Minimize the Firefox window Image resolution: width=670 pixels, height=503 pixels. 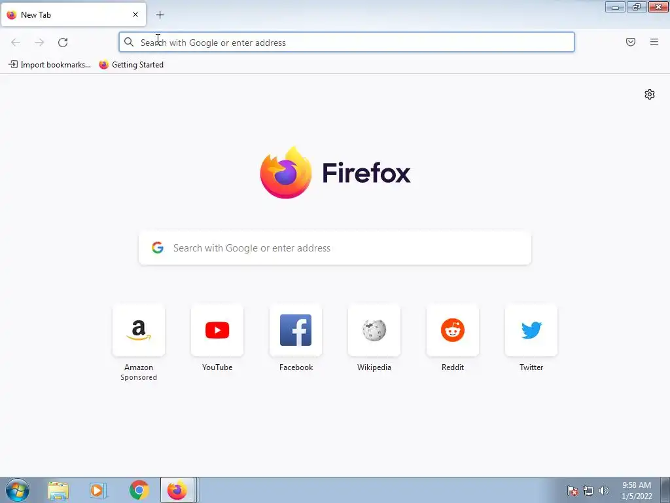pos(615,7)
